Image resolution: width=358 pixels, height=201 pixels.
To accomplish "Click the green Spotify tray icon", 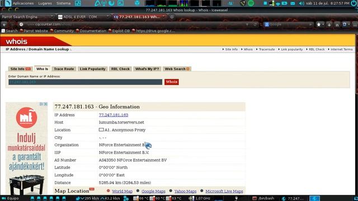I will [251, 3].
